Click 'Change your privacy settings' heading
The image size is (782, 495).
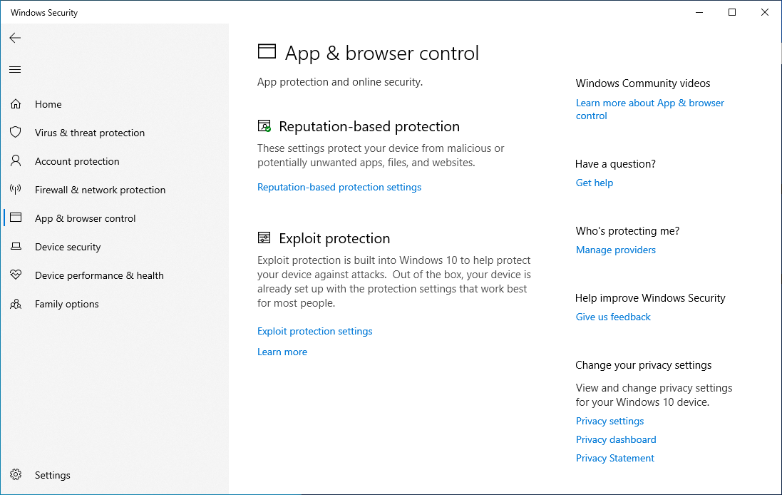click(x=644, y=365)
